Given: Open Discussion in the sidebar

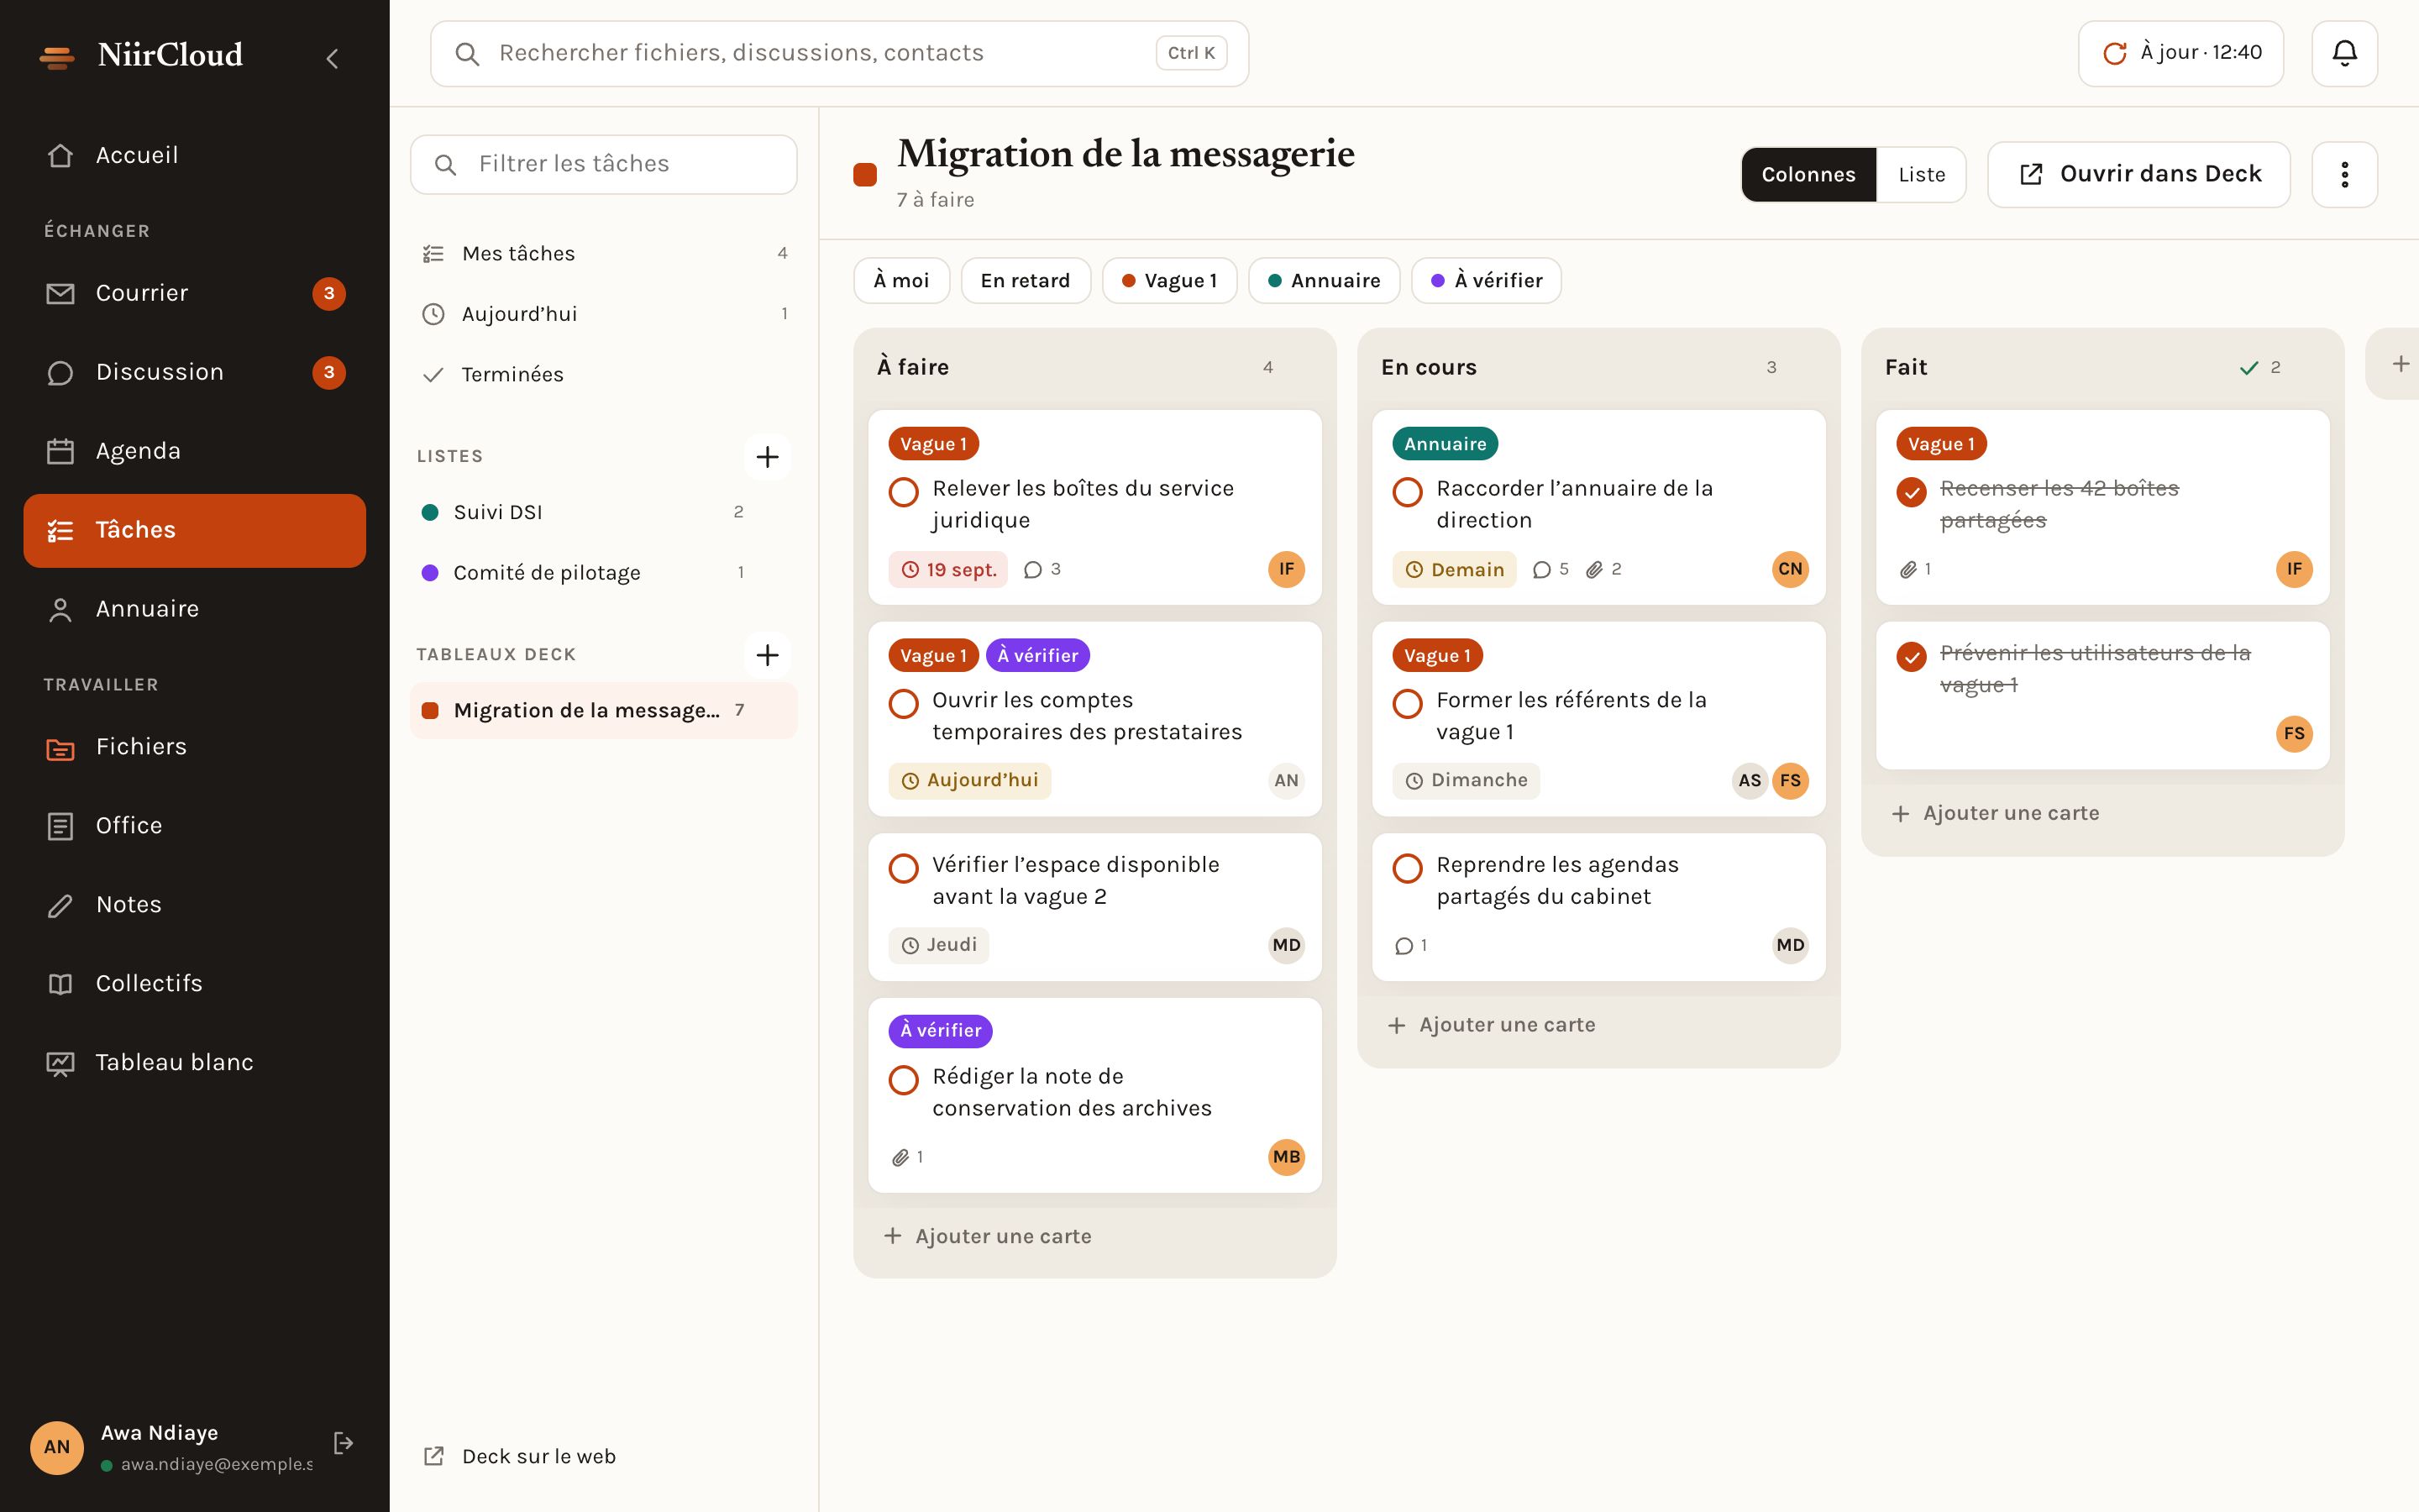Looking at the screenshot, I should click(195, 372).
